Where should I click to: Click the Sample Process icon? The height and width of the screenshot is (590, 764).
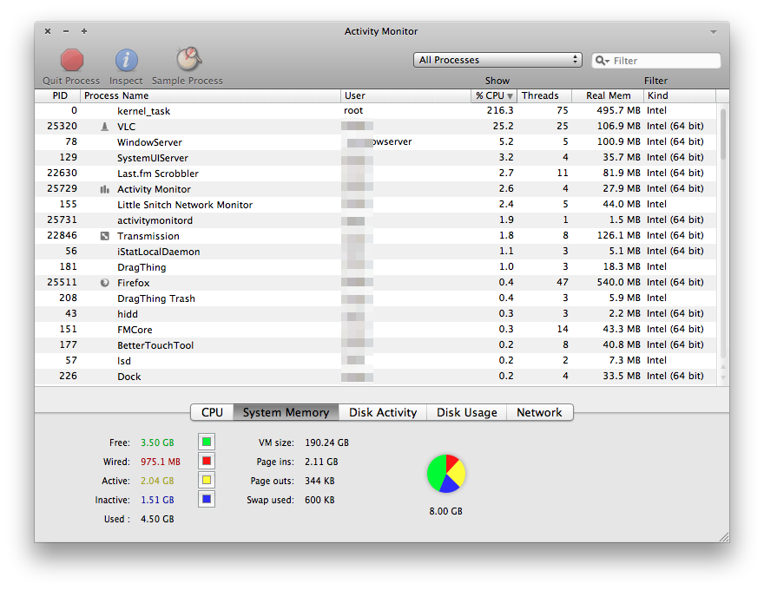coord(188,59)
